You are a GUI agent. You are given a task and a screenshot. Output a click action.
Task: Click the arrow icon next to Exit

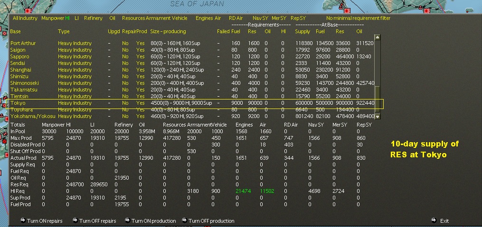pos(434,220)
